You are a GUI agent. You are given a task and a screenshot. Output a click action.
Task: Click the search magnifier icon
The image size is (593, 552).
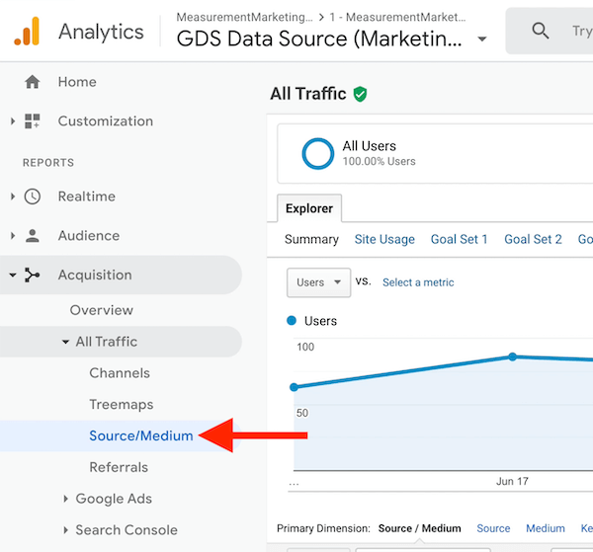click(x=541, y=31)
